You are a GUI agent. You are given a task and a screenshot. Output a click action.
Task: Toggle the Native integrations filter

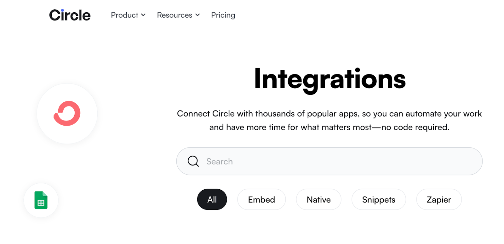pyautogui.click(x=318, y=199)
